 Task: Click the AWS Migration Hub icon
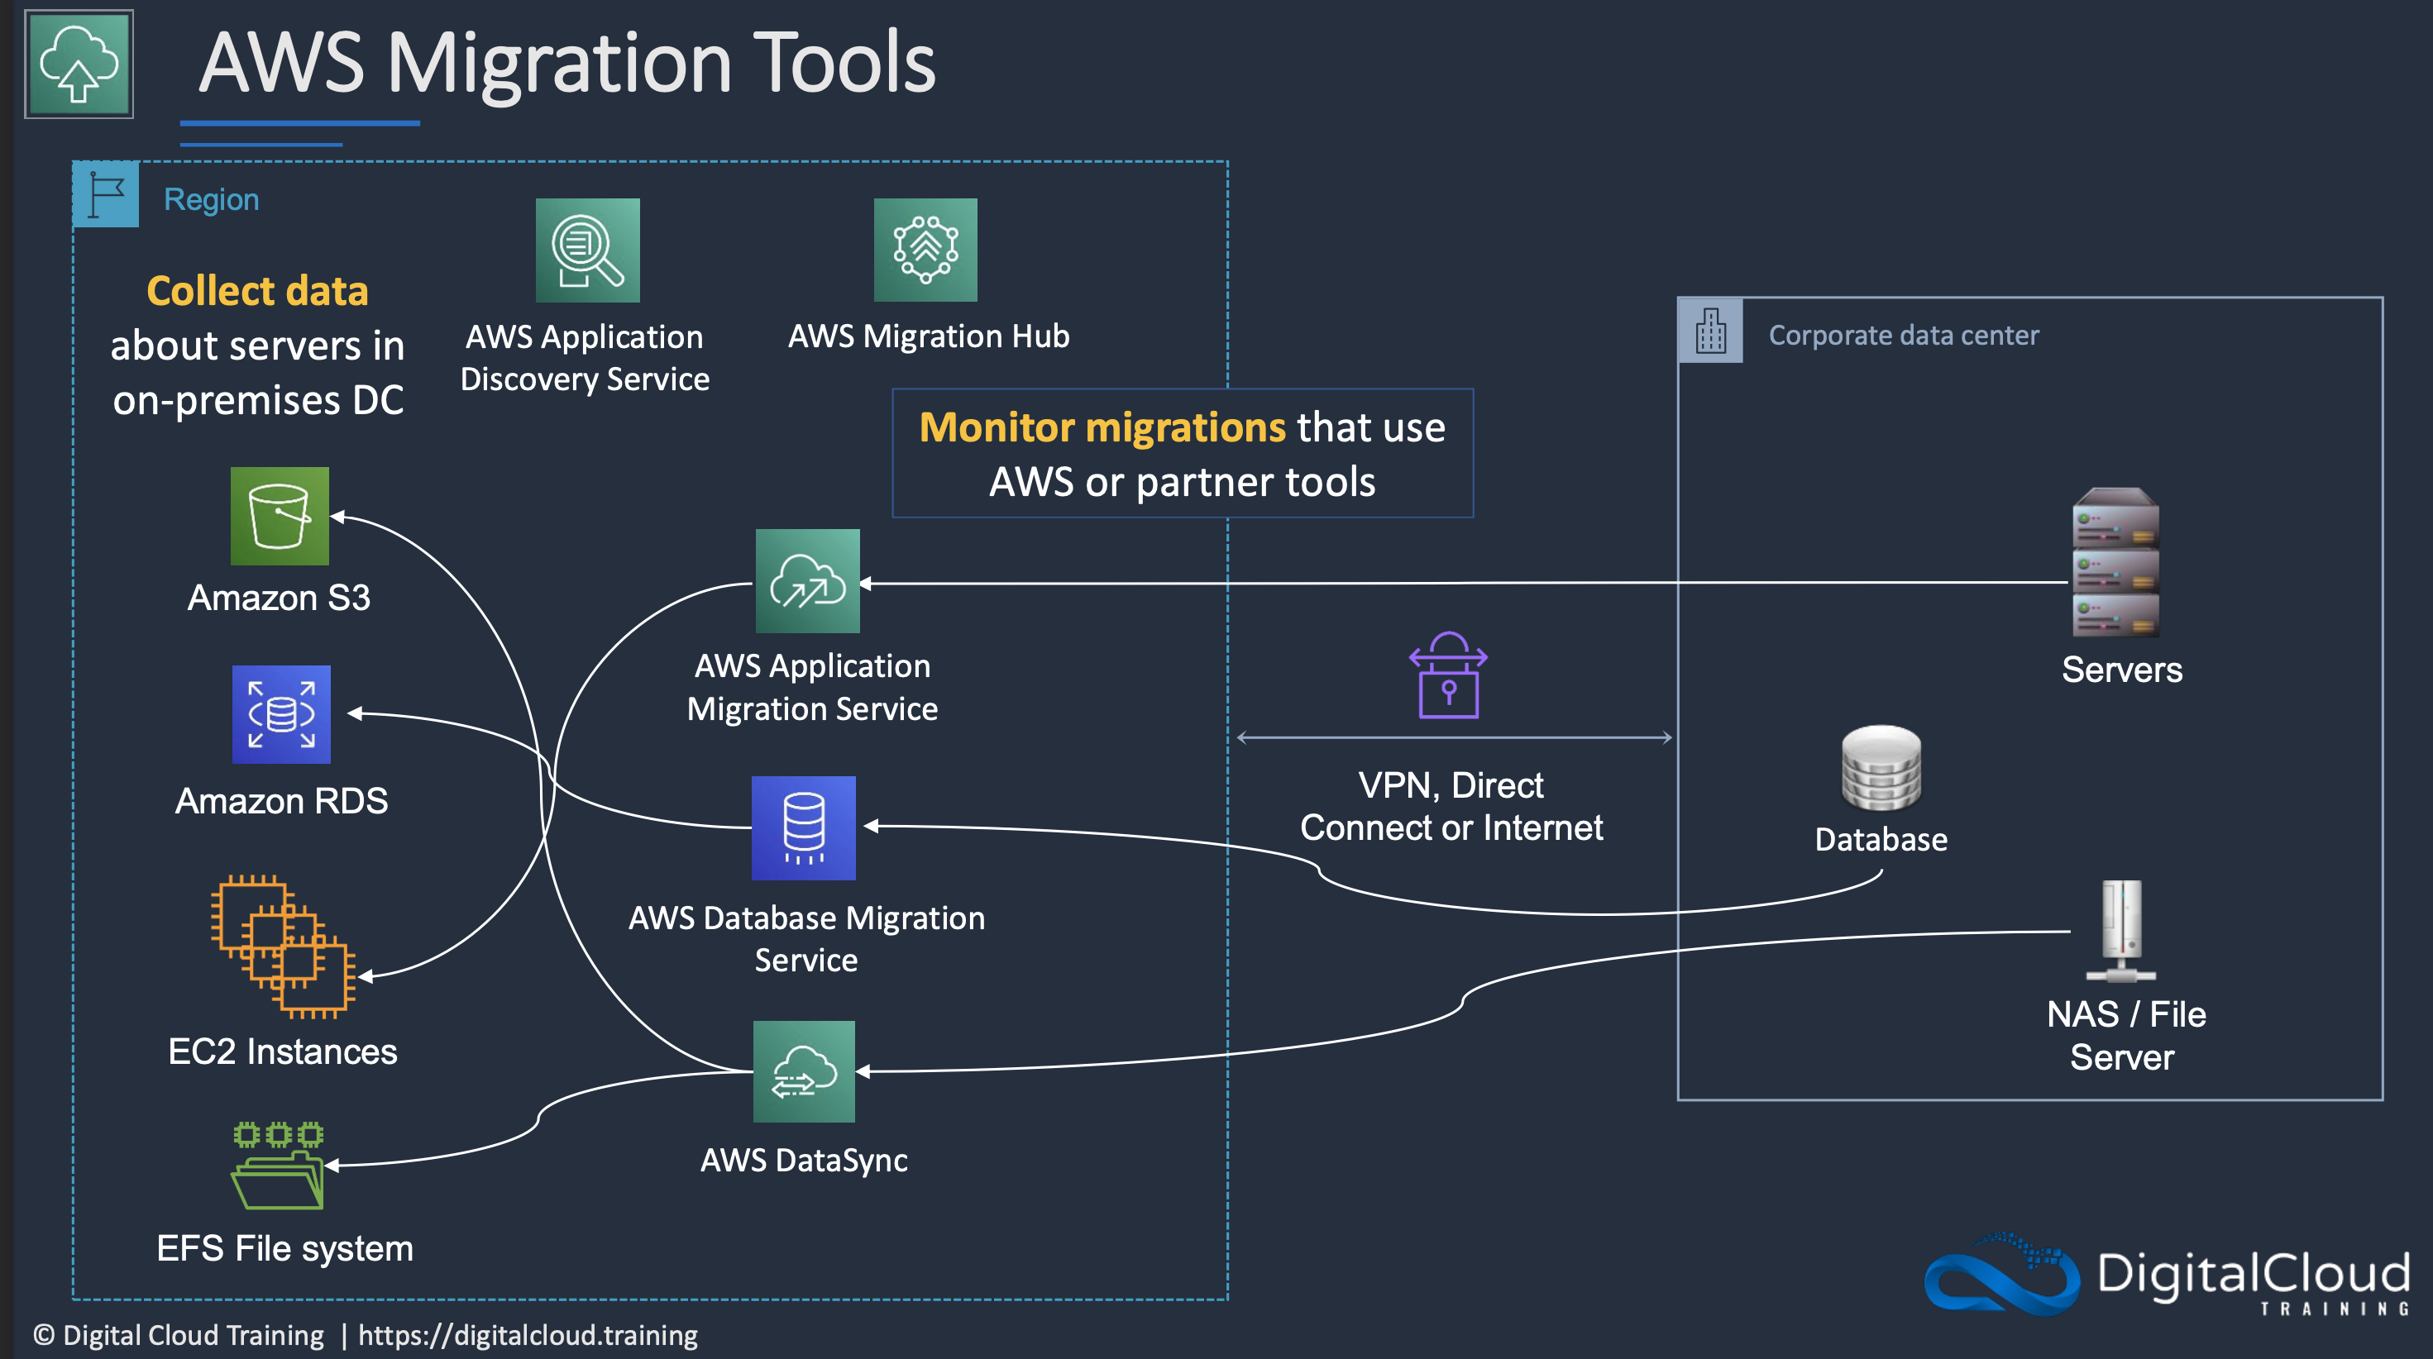[925, 250]
